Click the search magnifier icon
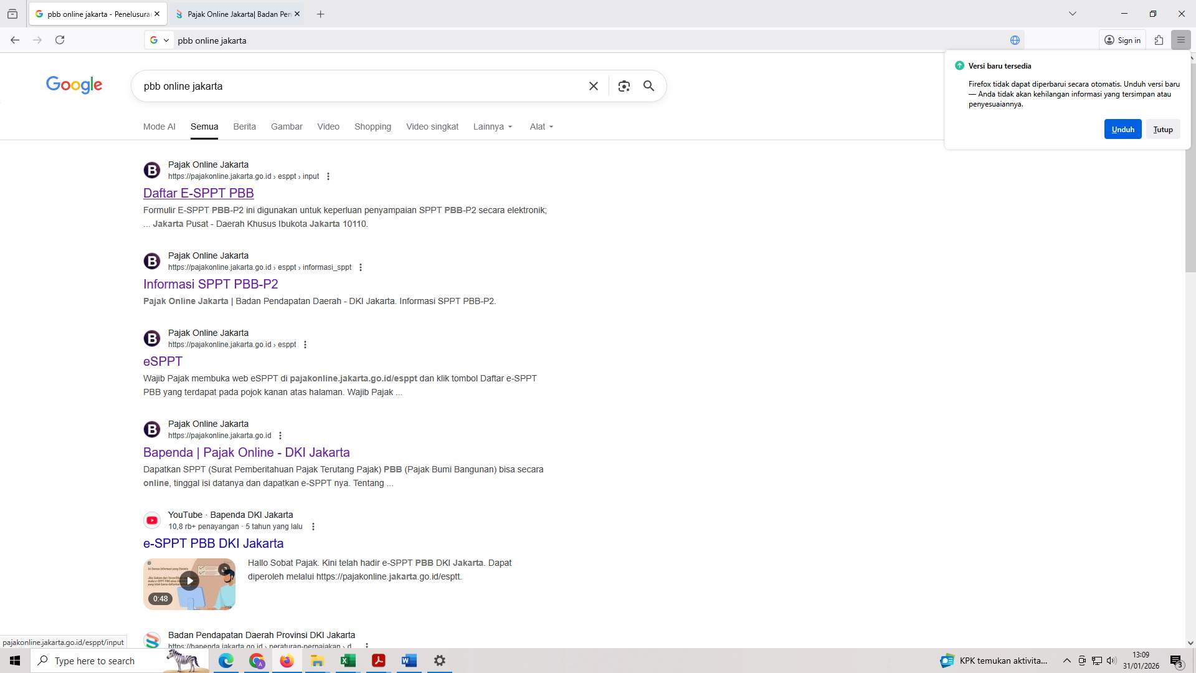 click(x=648, y=86)
